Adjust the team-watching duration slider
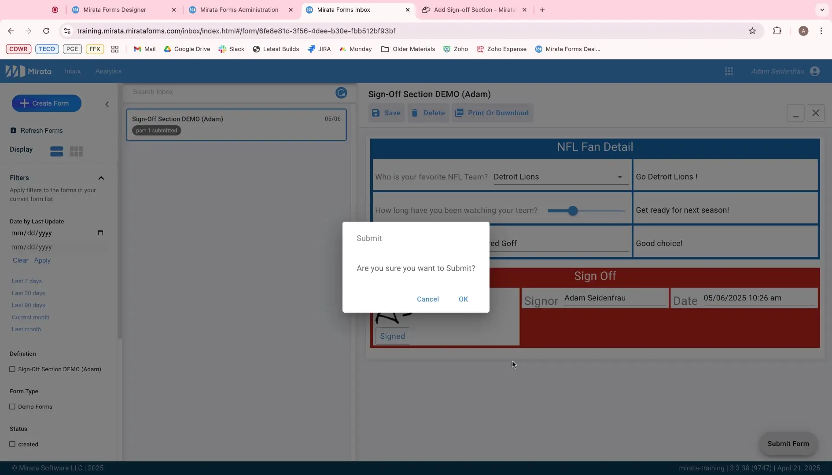The width and height of the screenshot is (832, 475). click(573, 211)
